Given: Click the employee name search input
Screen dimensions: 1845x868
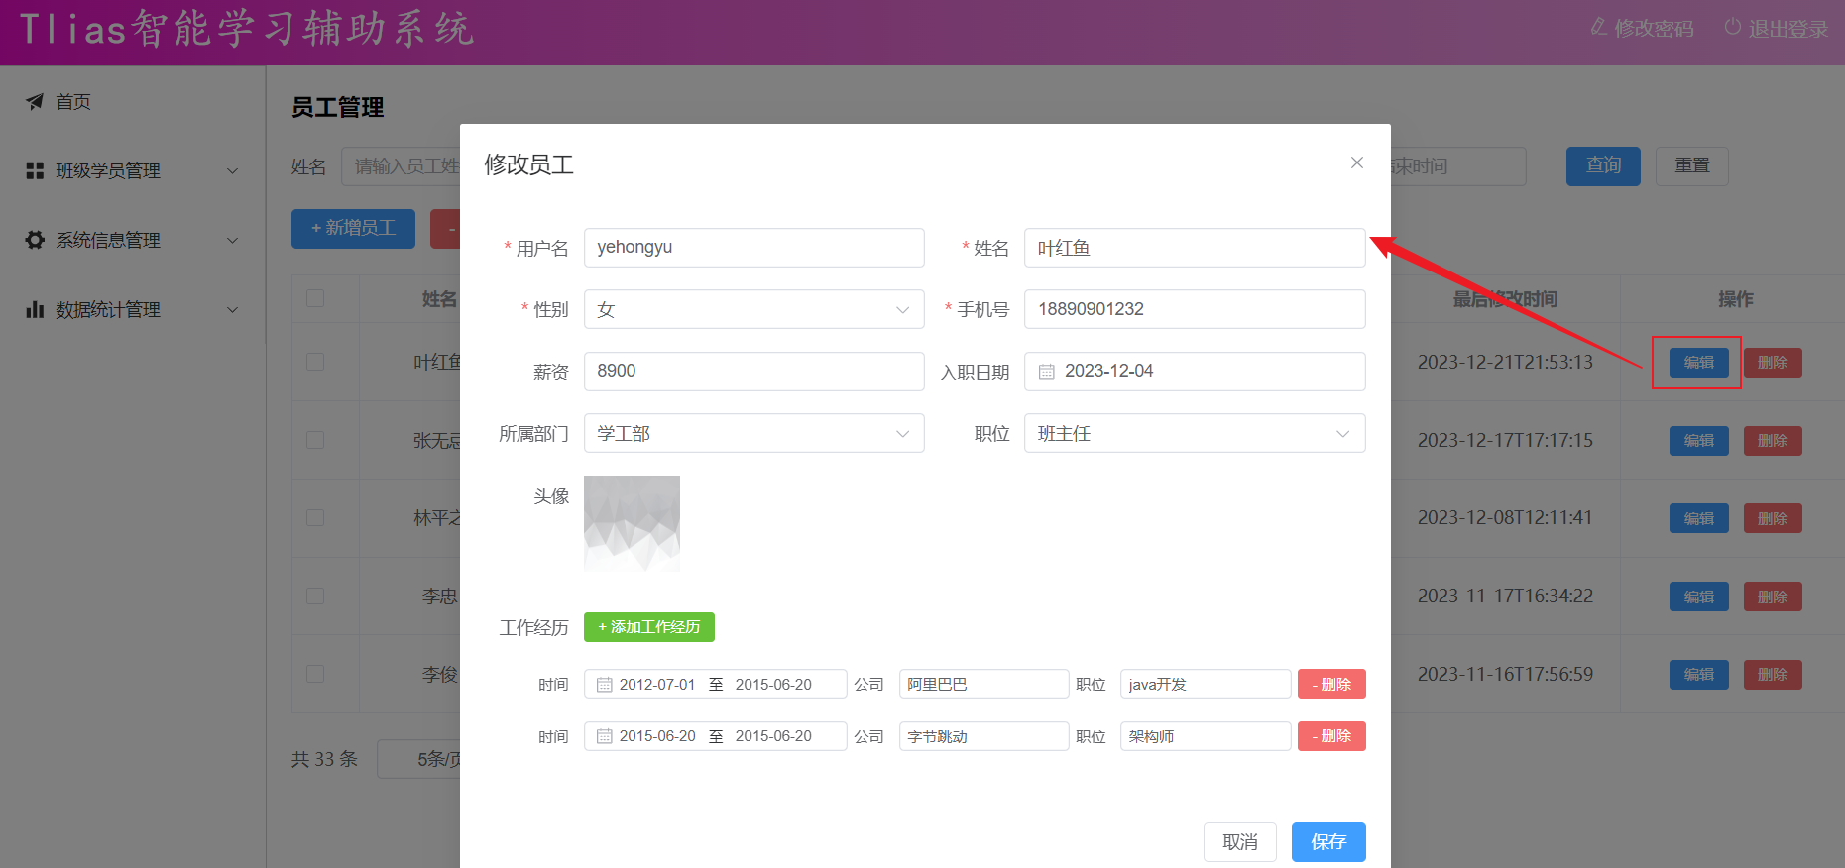Looking at the screenshot, I should [401, 166].
